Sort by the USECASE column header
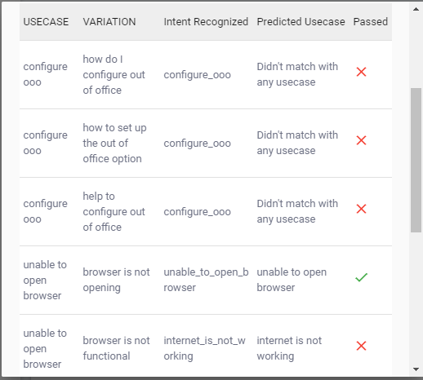Screen dimensions: 423x380 46,22
